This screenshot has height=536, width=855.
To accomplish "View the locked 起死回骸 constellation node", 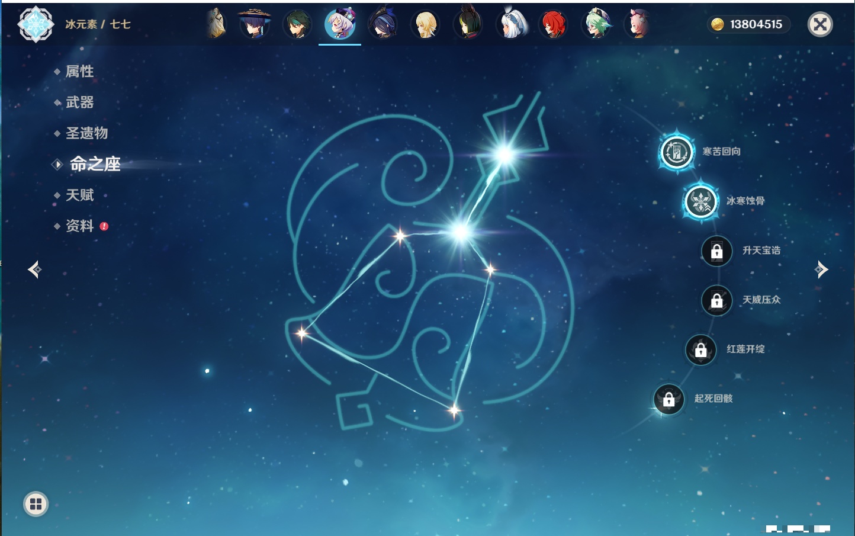I will point(668,399).
